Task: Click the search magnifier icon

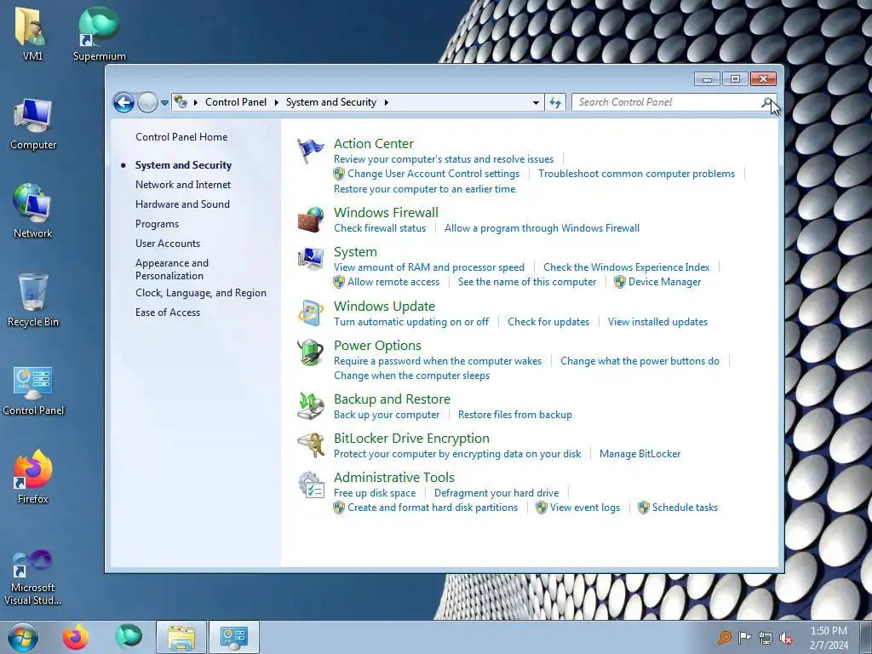Action: (x=767, y=102)
